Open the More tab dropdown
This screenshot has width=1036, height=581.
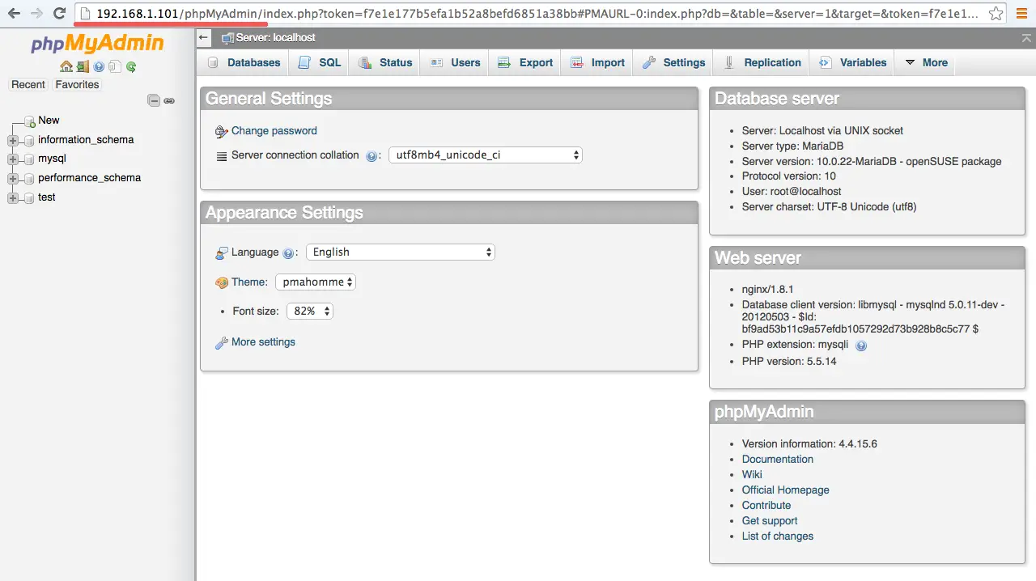point(925,62)
